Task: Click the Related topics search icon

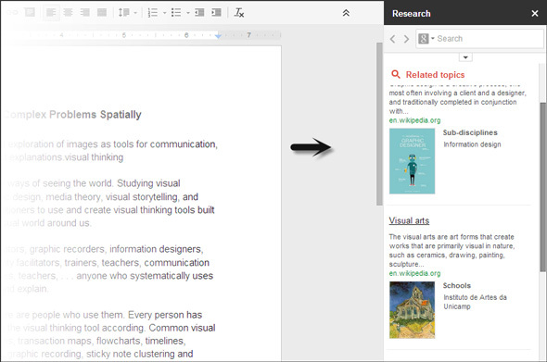Action: click(x=396, y=74)
